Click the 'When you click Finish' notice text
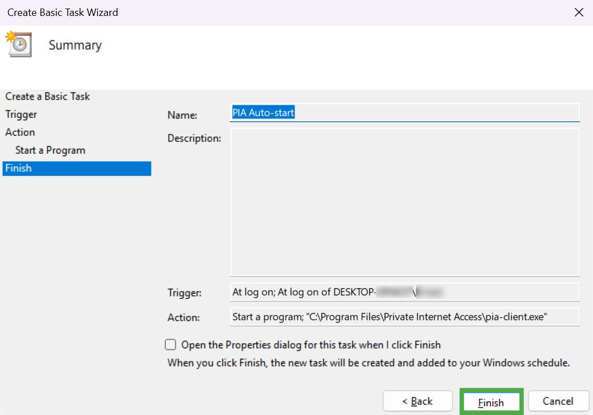The height and width of the screenshot is (415, 593). [369, 363]
